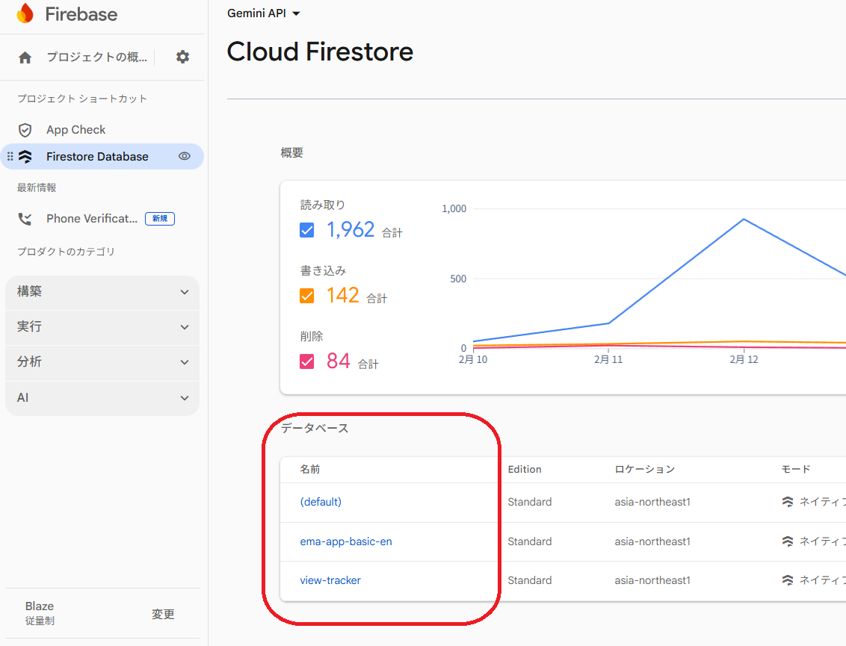Screen dimensions: 846x646
Task: Uncheck the 書き込み checkbox
Action: click(306, 296)
